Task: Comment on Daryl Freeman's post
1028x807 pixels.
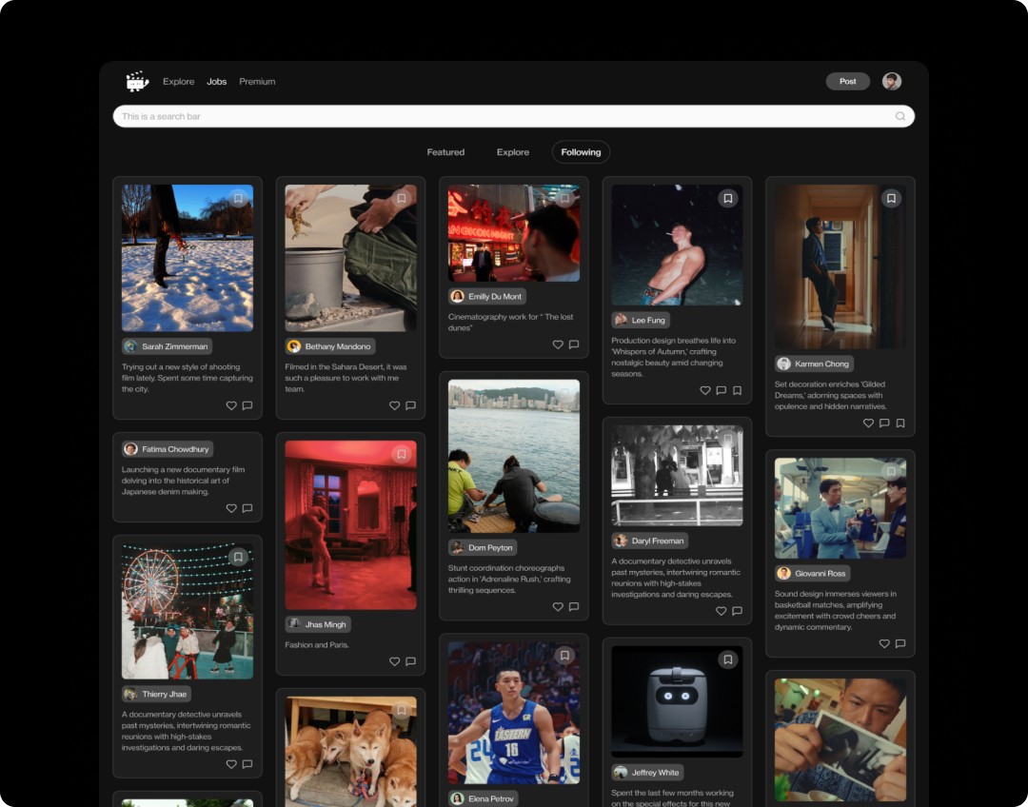Action: click(737, 611)
